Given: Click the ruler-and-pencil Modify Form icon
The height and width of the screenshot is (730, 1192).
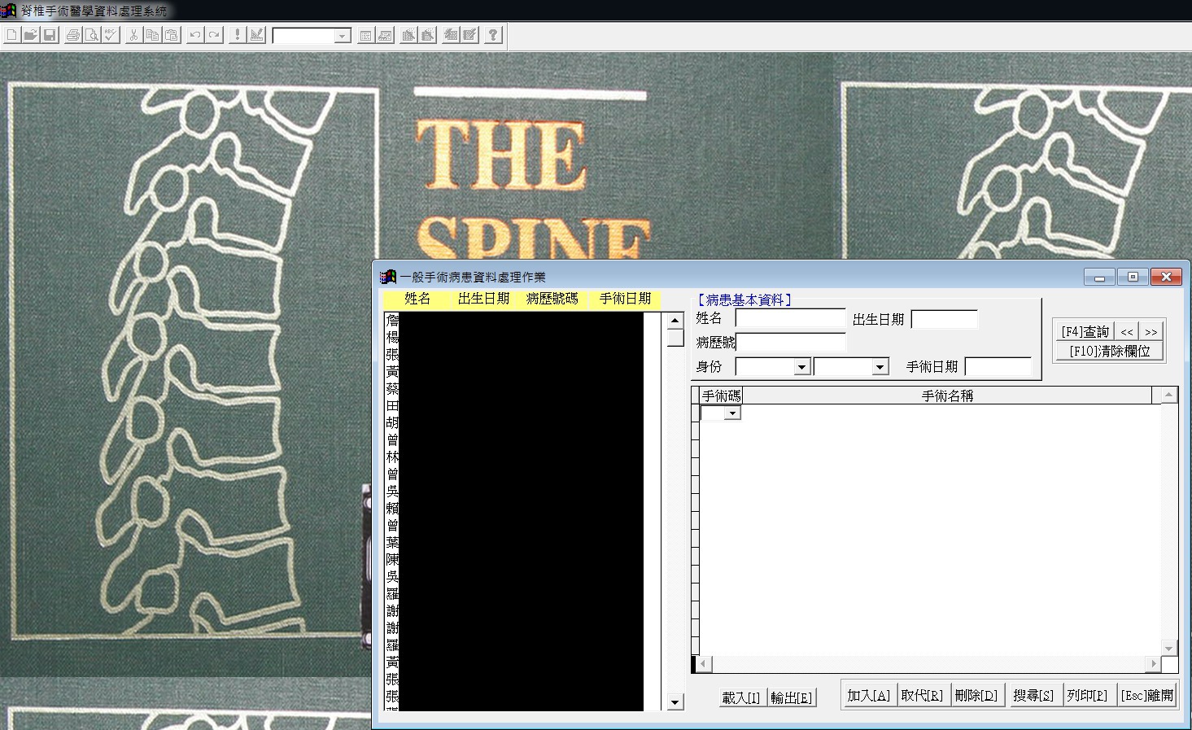Looking at the screenshot, I should click(x=256, y=35).
